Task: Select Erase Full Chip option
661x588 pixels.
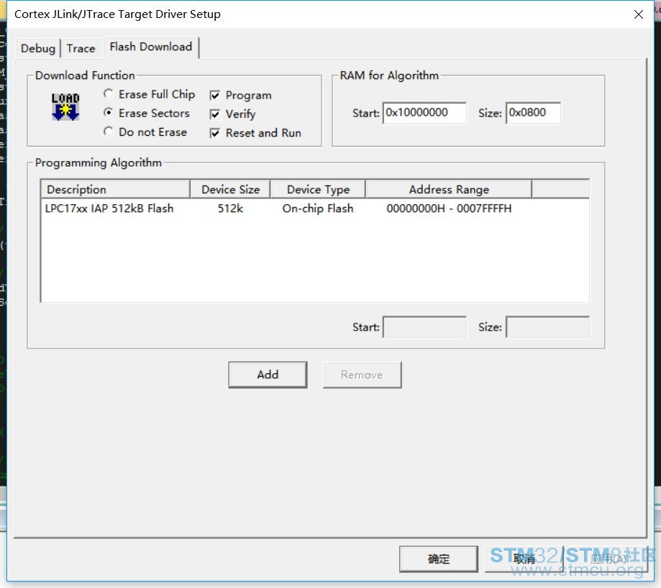Action: tap(109, 94)
